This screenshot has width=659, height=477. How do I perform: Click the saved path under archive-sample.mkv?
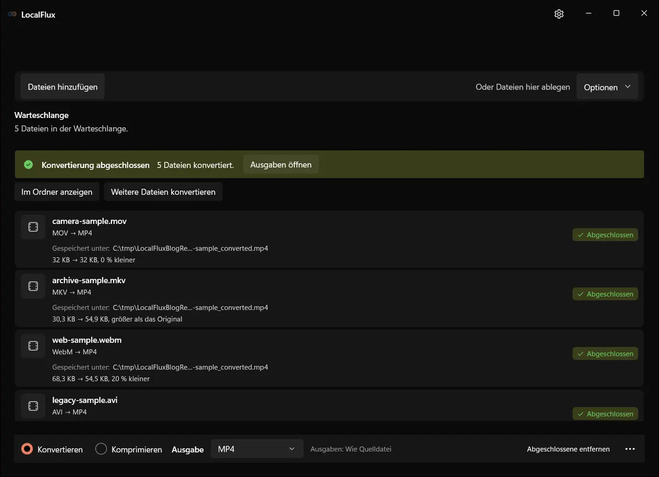tap(191, 307)
